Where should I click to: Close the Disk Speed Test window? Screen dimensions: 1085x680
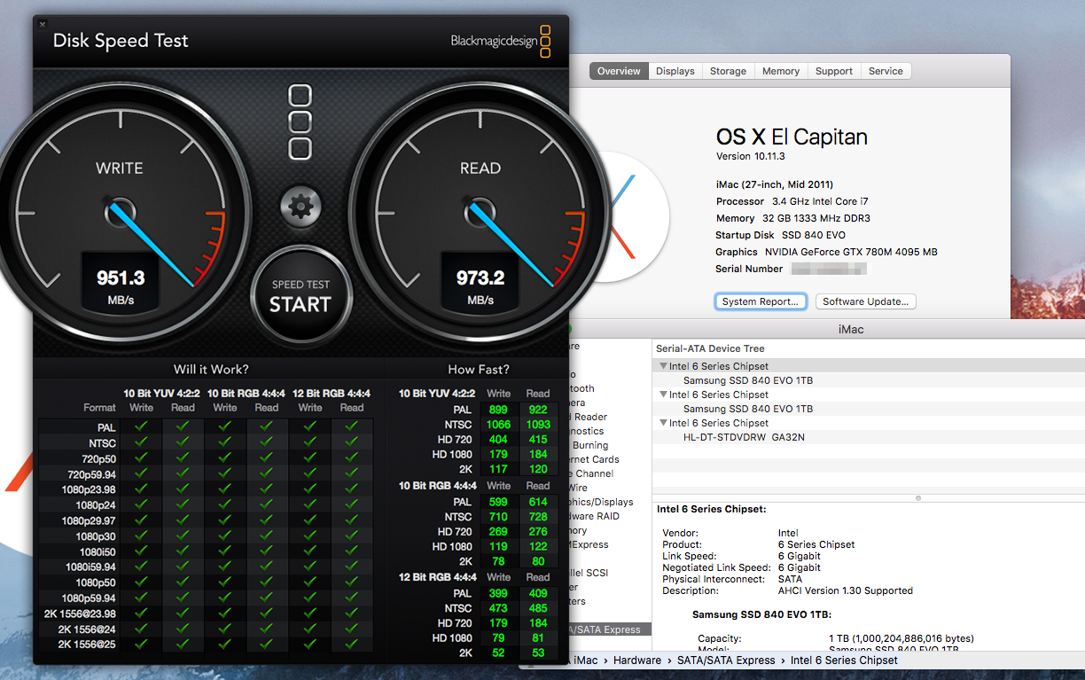point(43,25)
